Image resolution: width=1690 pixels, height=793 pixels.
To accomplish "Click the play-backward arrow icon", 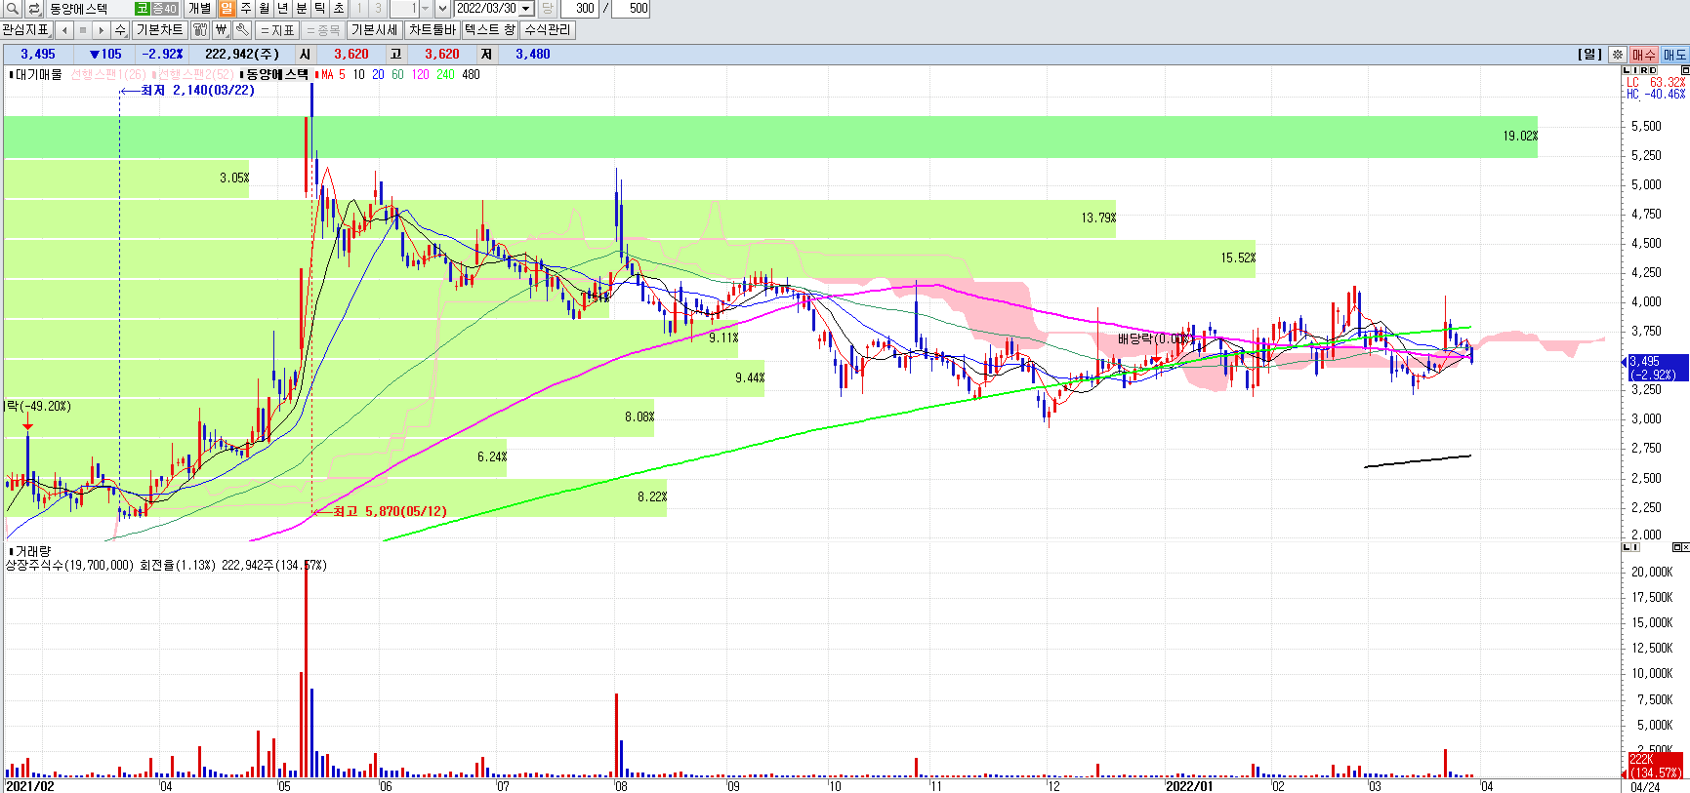I will point(64,30).
